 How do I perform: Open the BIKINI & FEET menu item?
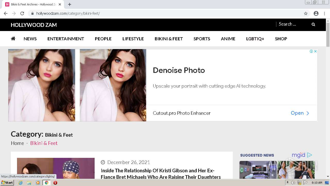tap(169, 39)
